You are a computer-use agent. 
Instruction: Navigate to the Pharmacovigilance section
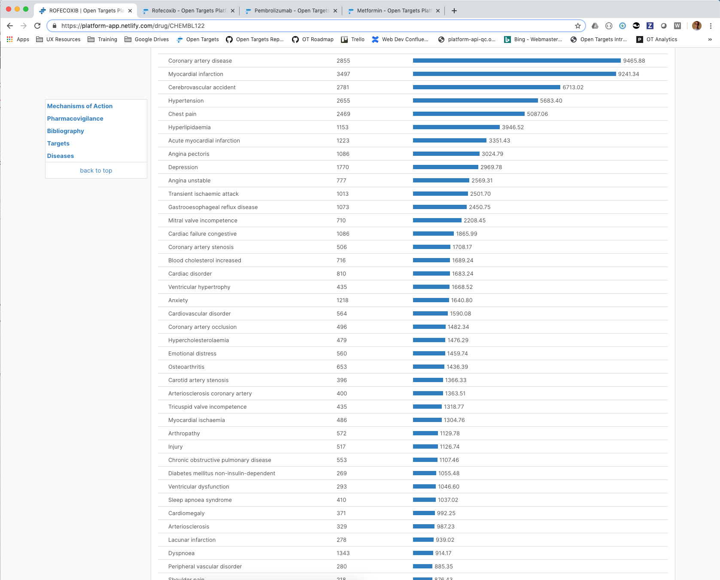[75, 118]
